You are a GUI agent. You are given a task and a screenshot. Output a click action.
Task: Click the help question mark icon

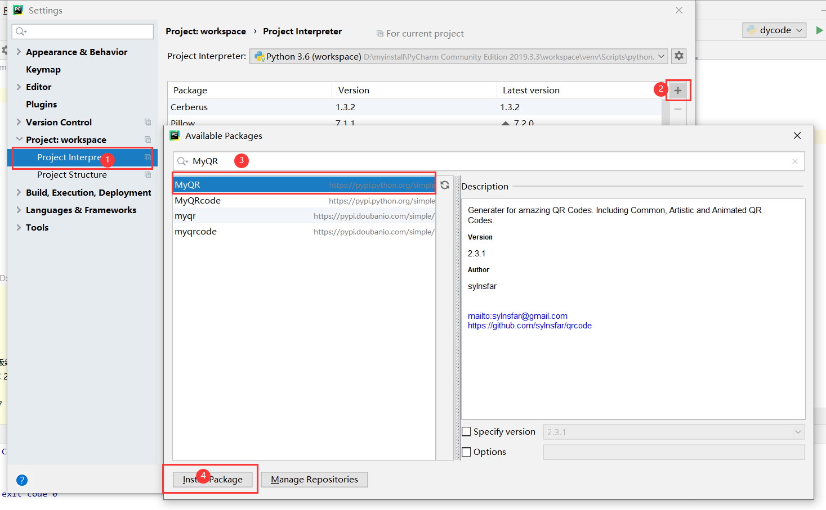pyautogui.click(x=22, y=480)
